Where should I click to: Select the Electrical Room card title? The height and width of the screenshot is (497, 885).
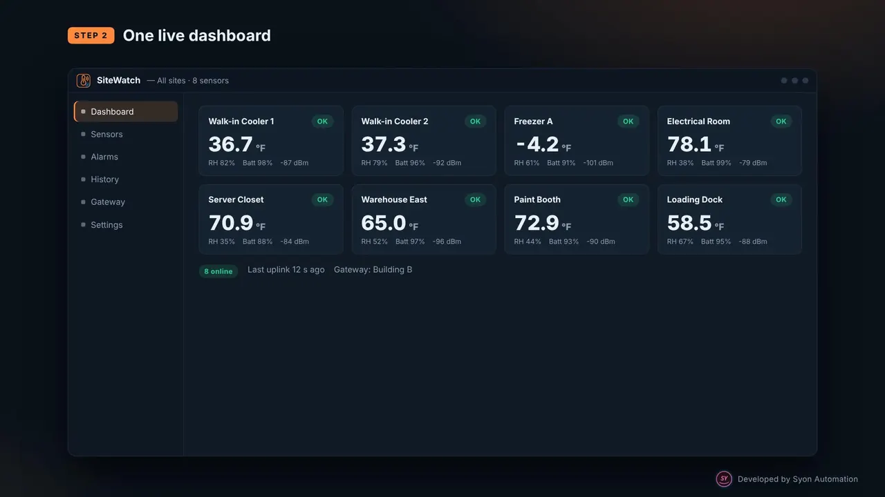(x=698, y=121)
